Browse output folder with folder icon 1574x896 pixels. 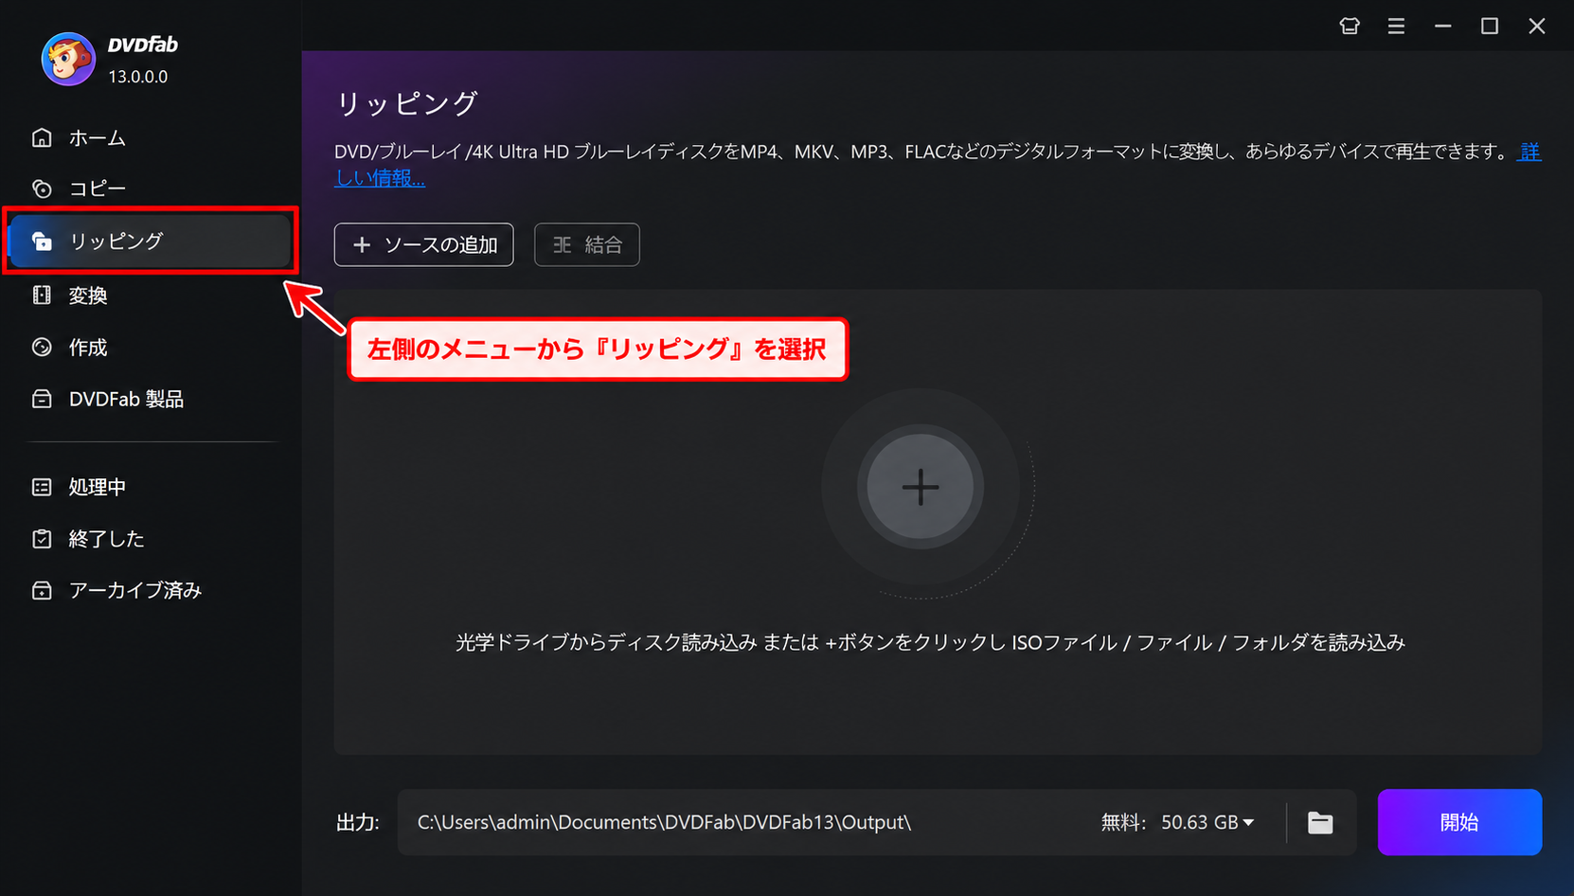point(1320,822)
